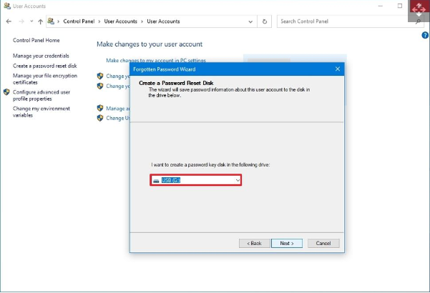Click the shield icon beside Configure advanced user profile
Image resolution: width=430 pixels, height=293 pixels.
coord(7,92)
